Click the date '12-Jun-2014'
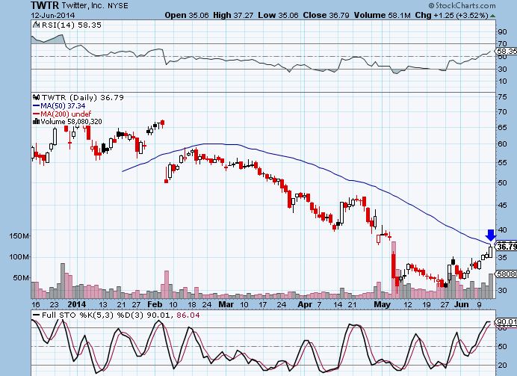This screenshot has height=376, width=517. pyautogui.click(x=53, y=15)
